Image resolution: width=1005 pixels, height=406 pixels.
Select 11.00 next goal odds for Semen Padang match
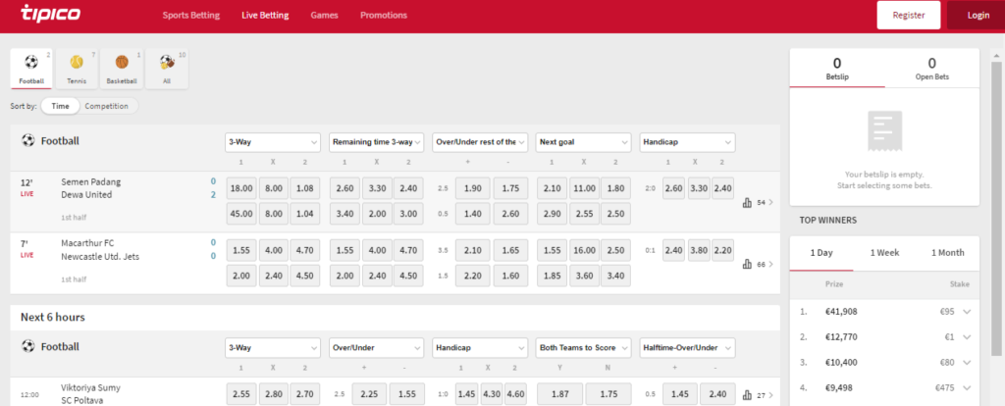[585, 188]
